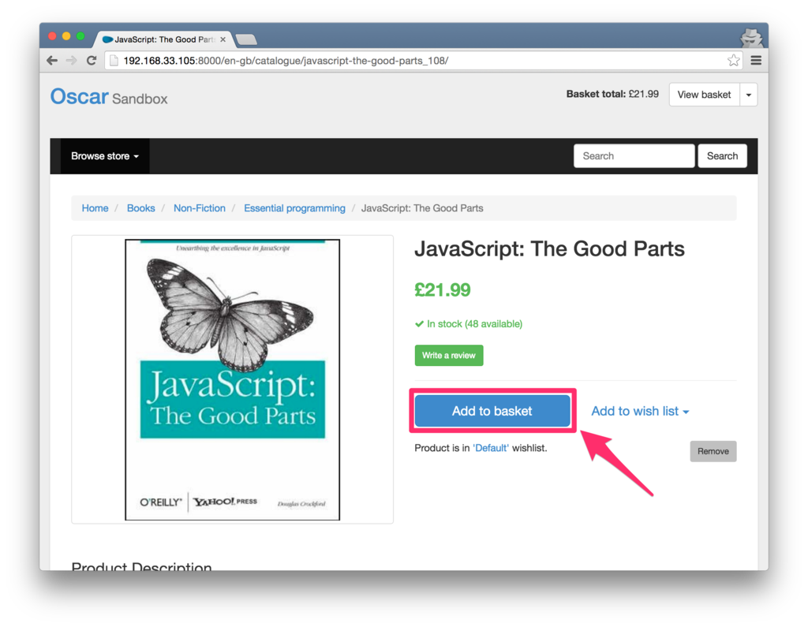This screenshot has width=808, height=627.
Task: Go to Home breadcrumb
Action: click(x=95, y=208)
